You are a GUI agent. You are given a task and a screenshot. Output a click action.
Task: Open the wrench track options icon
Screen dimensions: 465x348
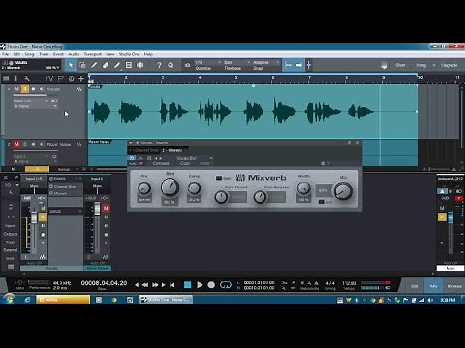pos(27,78)
